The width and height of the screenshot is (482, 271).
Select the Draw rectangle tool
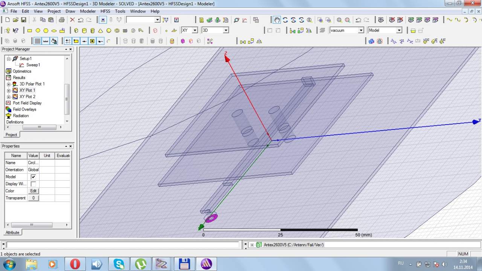(x=30, y=30)
